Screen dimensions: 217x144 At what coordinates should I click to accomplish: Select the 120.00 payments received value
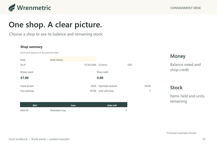tap(148, 86)
